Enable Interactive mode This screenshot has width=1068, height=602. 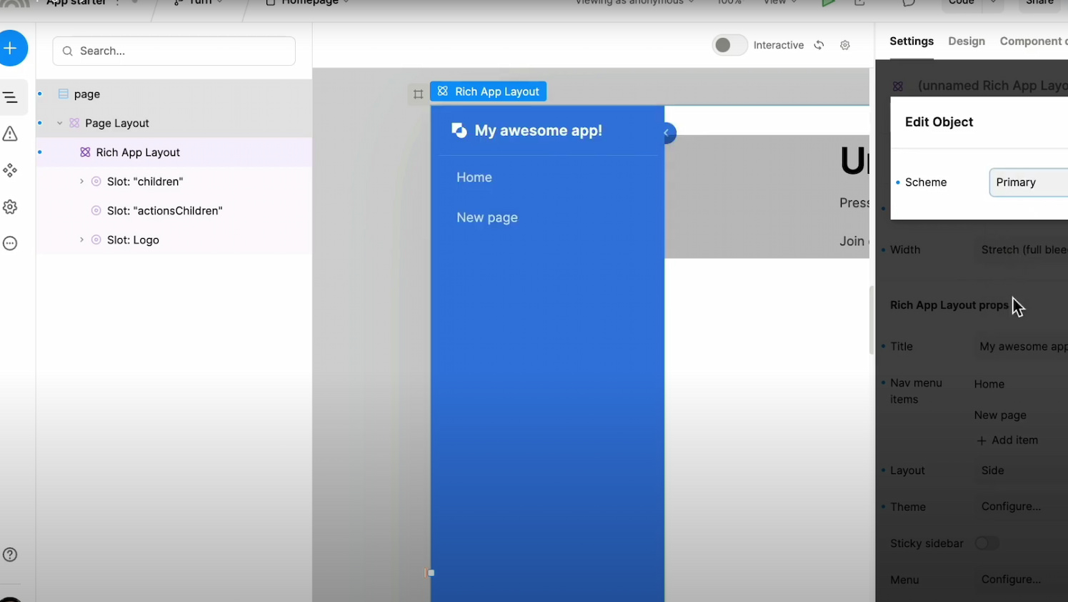tap(729, 44)
